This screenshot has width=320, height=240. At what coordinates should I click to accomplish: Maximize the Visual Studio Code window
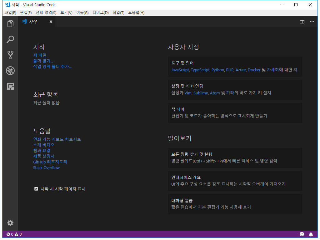pos(296,5)
